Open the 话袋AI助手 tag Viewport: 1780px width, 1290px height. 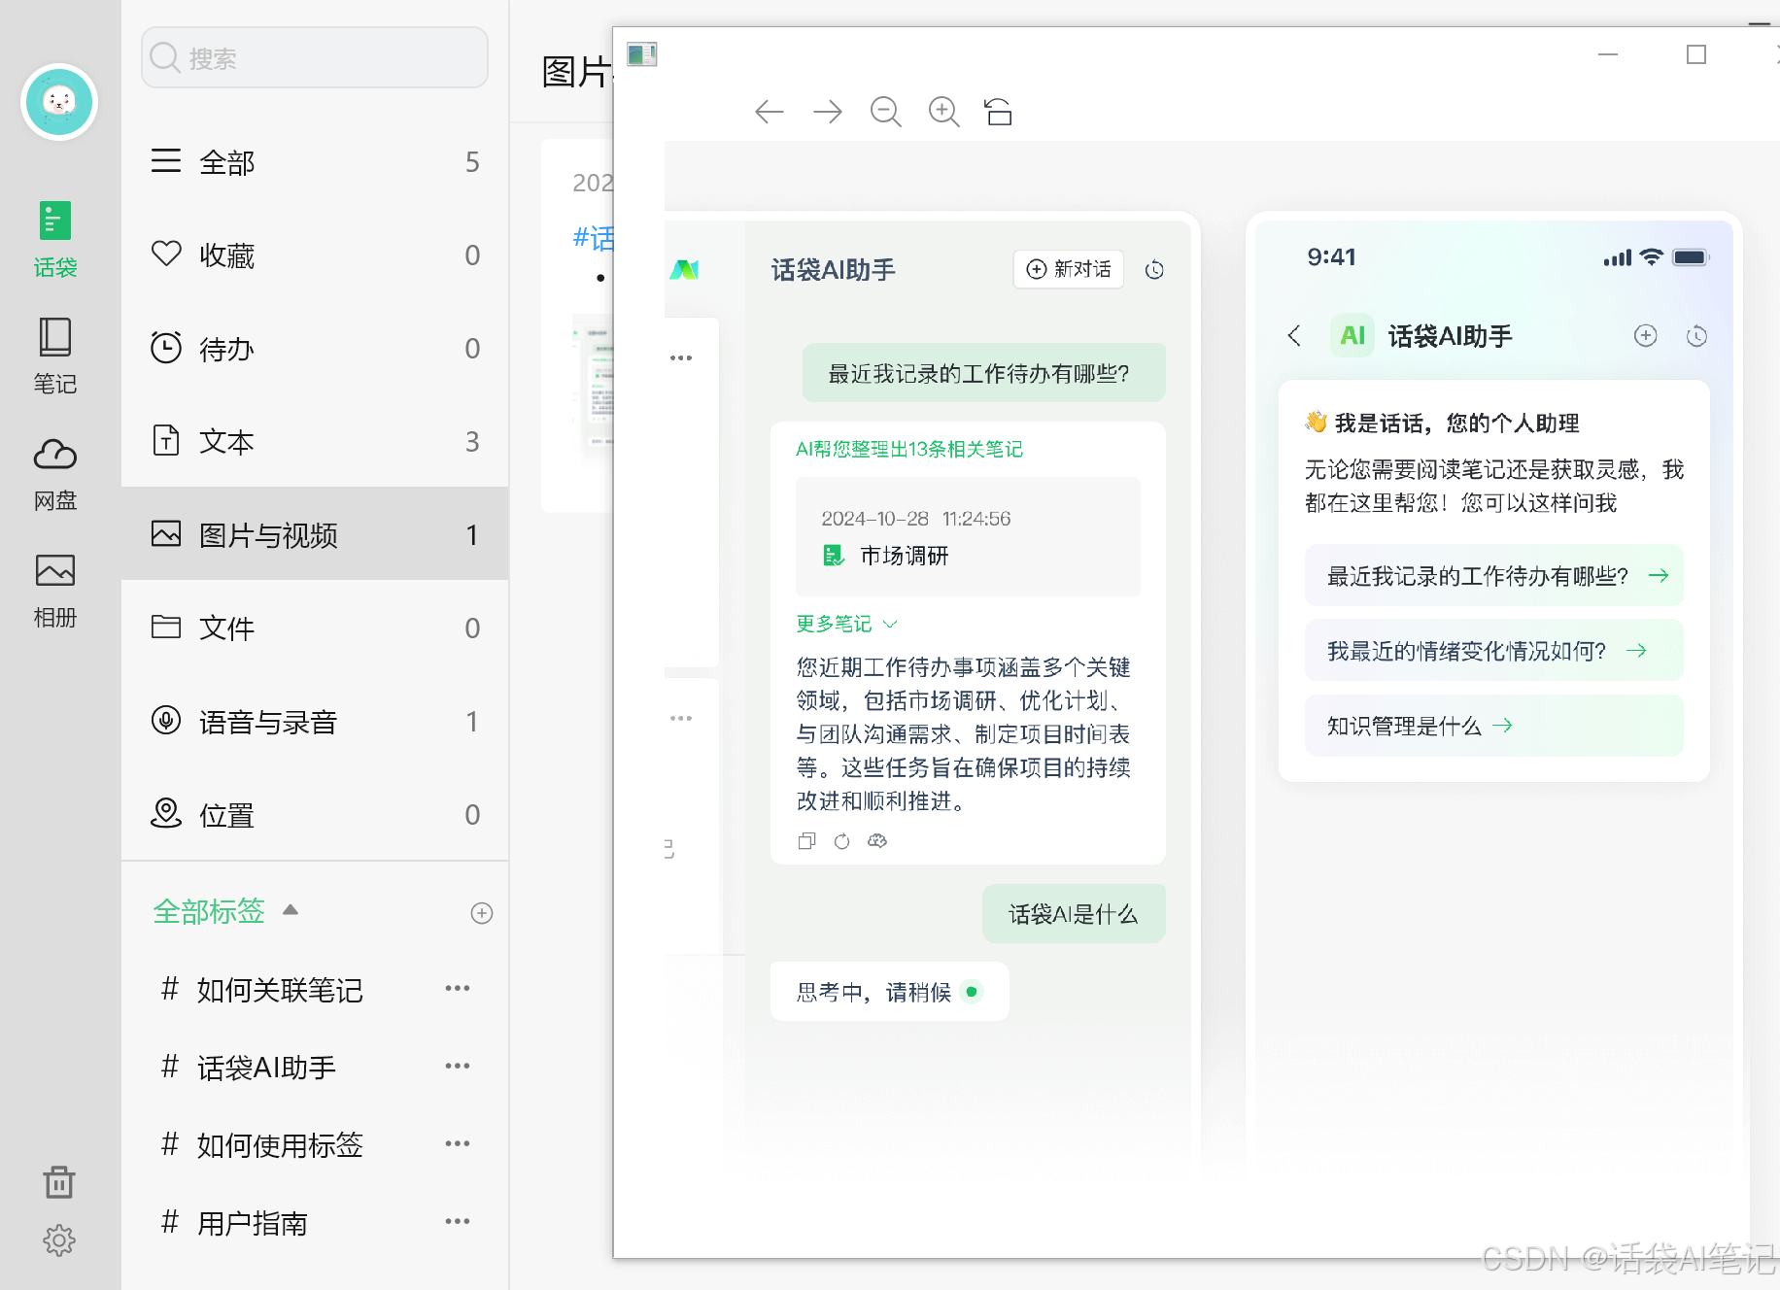point(266,1068)
